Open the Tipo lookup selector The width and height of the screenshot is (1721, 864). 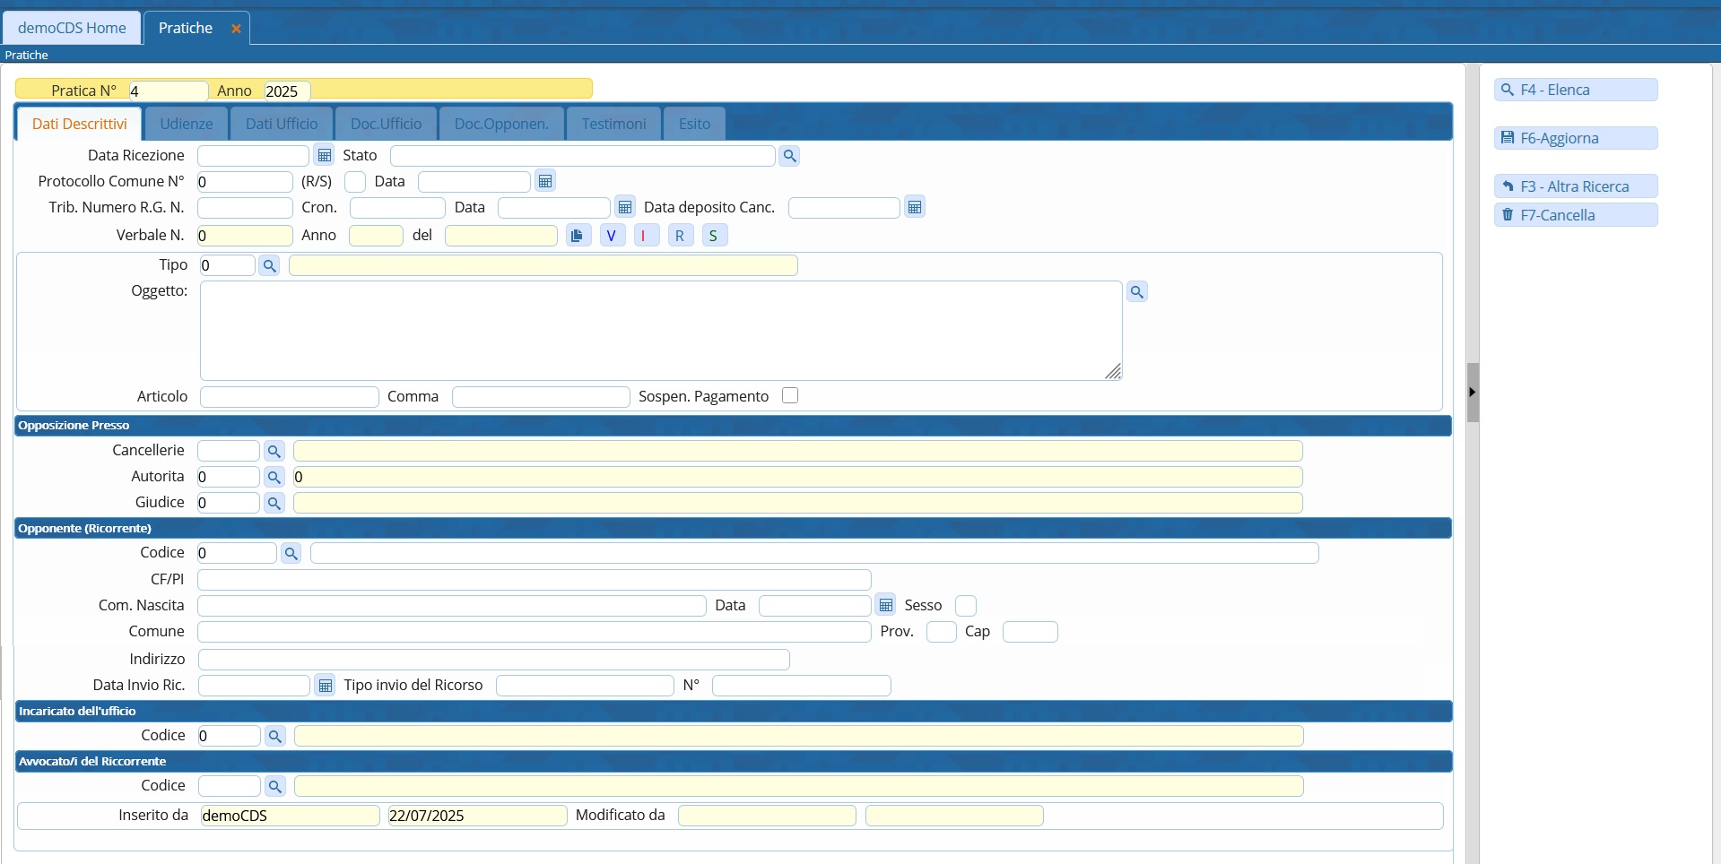(x=269, y=265)
